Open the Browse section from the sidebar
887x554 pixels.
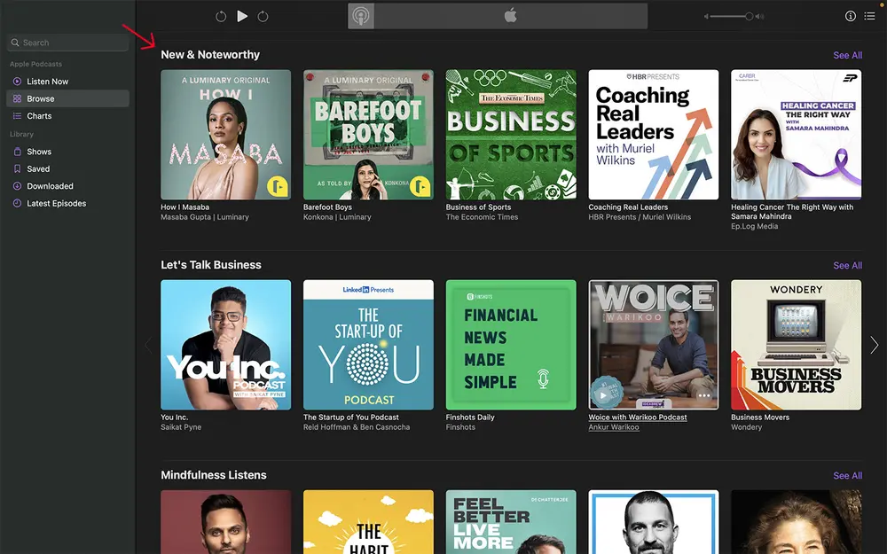coord(40,98)
